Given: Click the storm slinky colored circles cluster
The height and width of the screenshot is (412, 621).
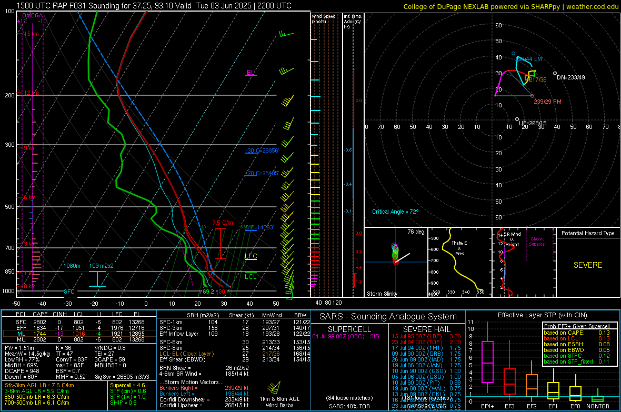Looking at the screenshot, I should tap(395, 254).
